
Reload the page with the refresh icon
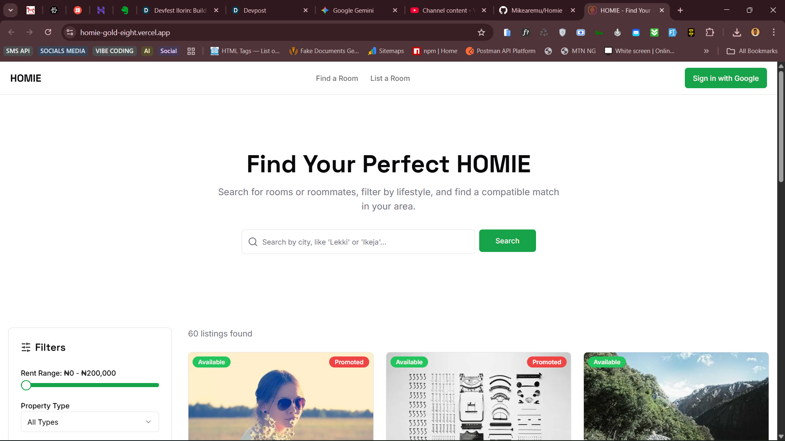tap(48, 32)
